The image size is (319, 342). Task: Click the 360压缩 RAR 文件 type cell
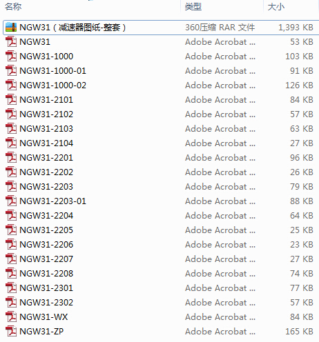tap(220, 28)
